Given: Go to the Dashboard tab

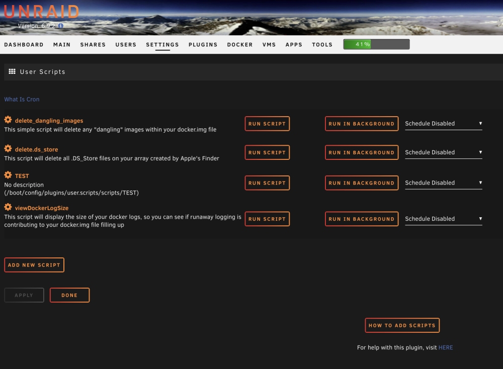Looking at the screenshot, I should 24,45.
